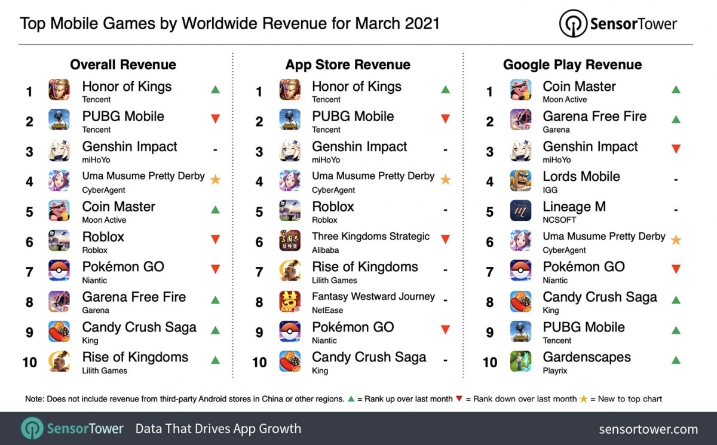Click the Garena Free Fire icon in Google Play Revenue
Viewport: 717px width, 445px height.
coord(520,121)
